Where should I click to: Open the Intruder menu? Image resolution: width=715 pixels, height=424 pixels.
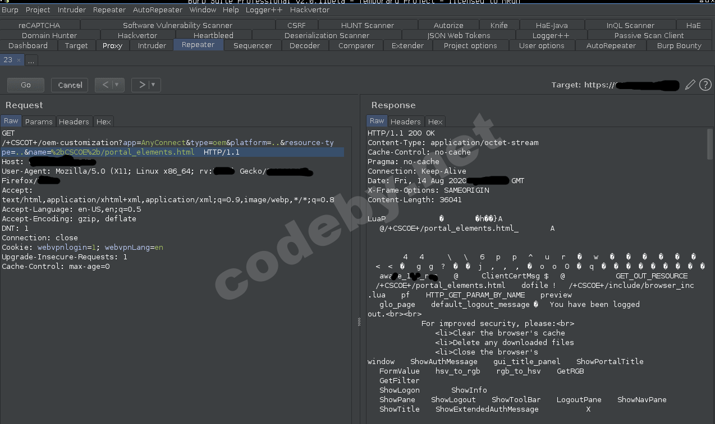pyautogui.click(x=72, y=10)
